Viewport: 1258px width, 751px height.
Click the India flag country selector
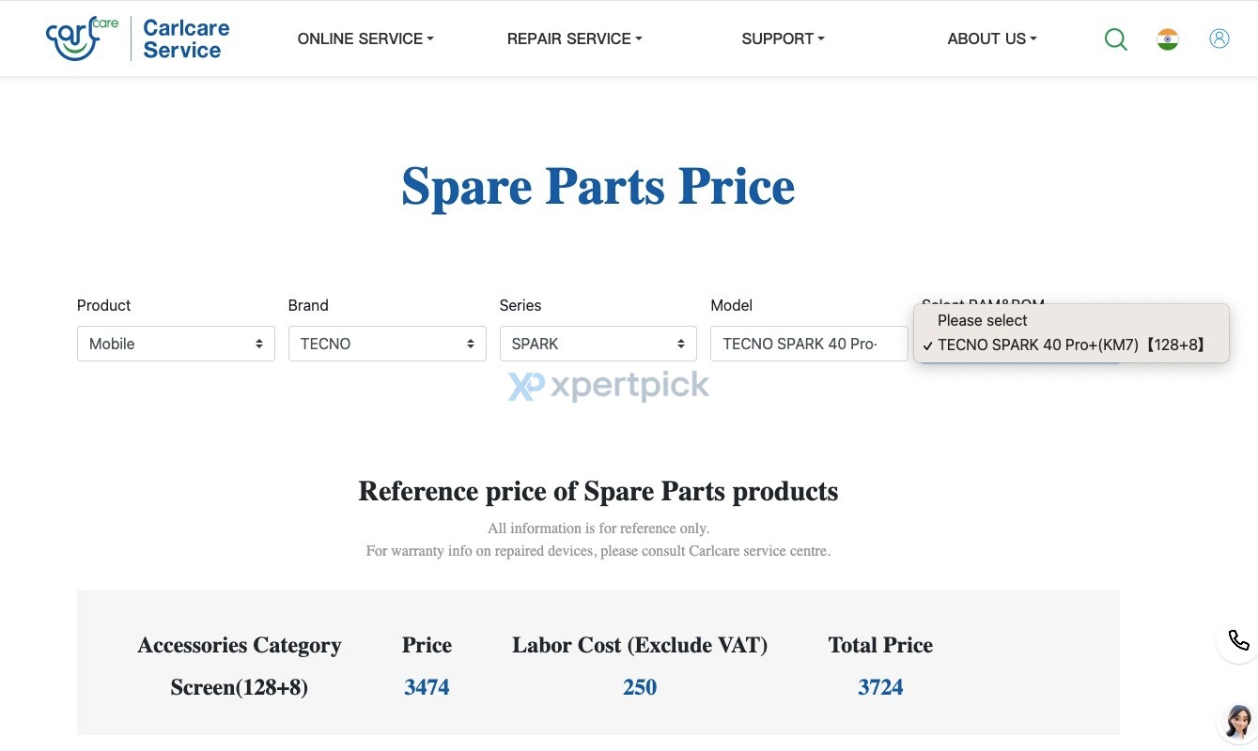[x=1168, y=39]
